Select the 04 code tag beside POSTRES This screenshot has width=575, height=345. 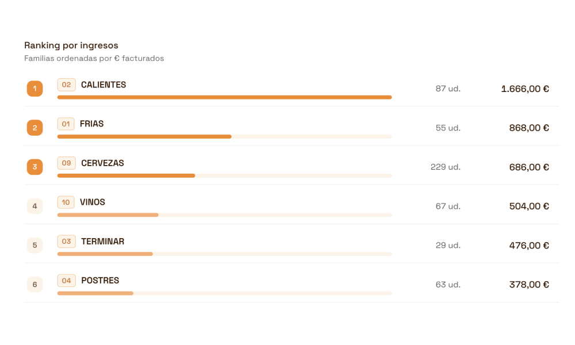point(66,281)
